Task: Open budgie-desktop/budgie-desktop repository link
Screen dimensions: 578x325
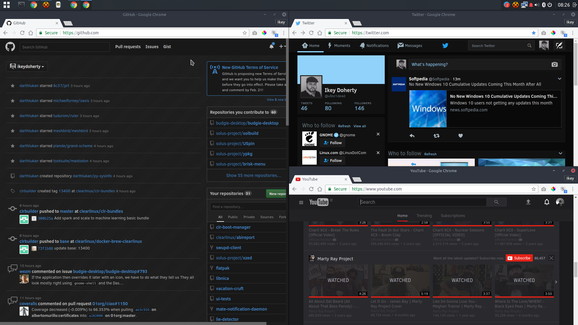Action: 247,123
